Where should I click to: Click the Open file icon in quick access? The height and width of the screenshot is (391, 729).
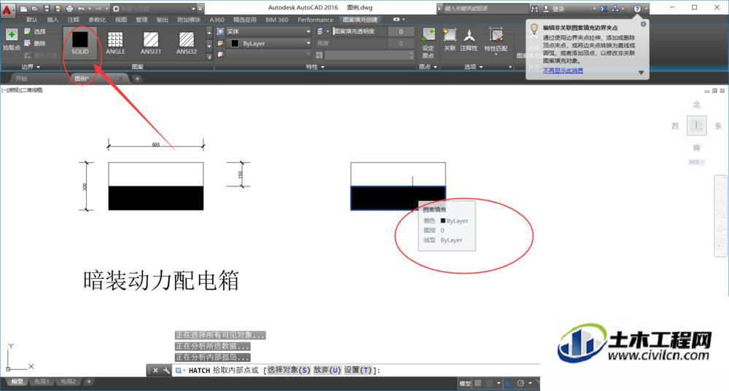coord(35,8)
